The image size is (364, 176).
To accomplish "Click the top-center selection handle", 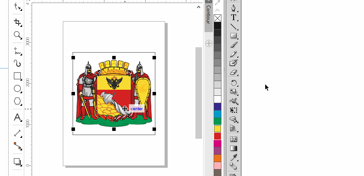I will [114, 58].
